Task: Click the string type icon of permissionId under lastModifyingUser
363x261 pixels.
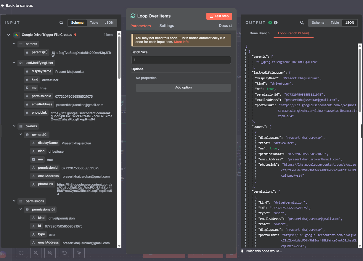Action: (x=27, y=96)
